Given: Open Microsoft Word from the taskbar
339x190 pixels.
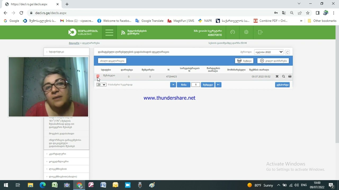Looking at the screenshot, I should pyautogui.click(x=103, y=185).
